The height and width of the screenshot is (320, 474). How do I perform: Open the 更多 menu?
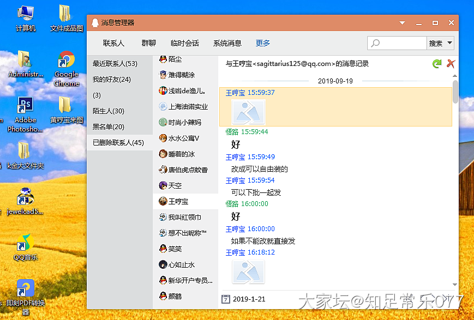pyautogui.click(x=262, y=43)
